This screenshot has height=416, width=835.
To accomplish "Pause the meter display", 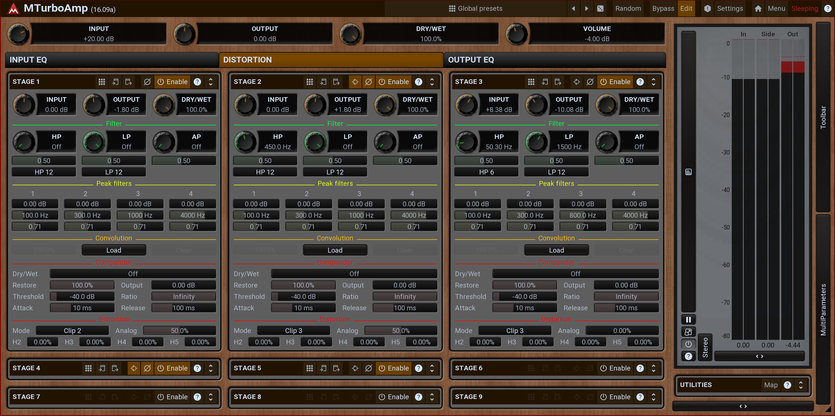I will pos(689,320).
